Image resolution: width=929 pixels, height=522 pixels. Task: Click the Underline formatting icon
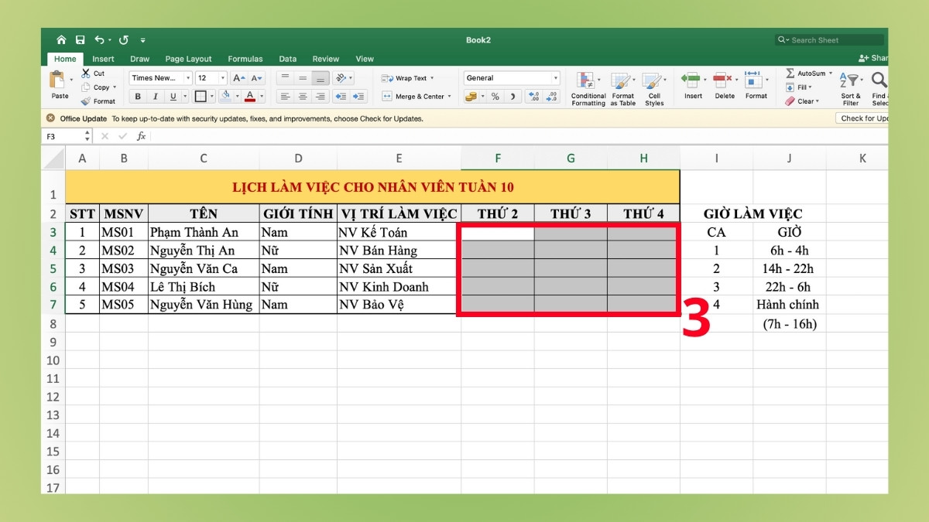tap(173, 96)
